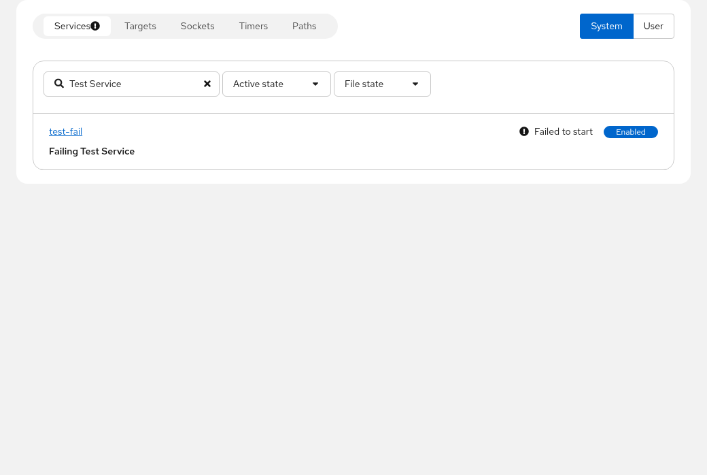Switch to the Targets tab
Screen dimensions: 707x475
point(140,26)
